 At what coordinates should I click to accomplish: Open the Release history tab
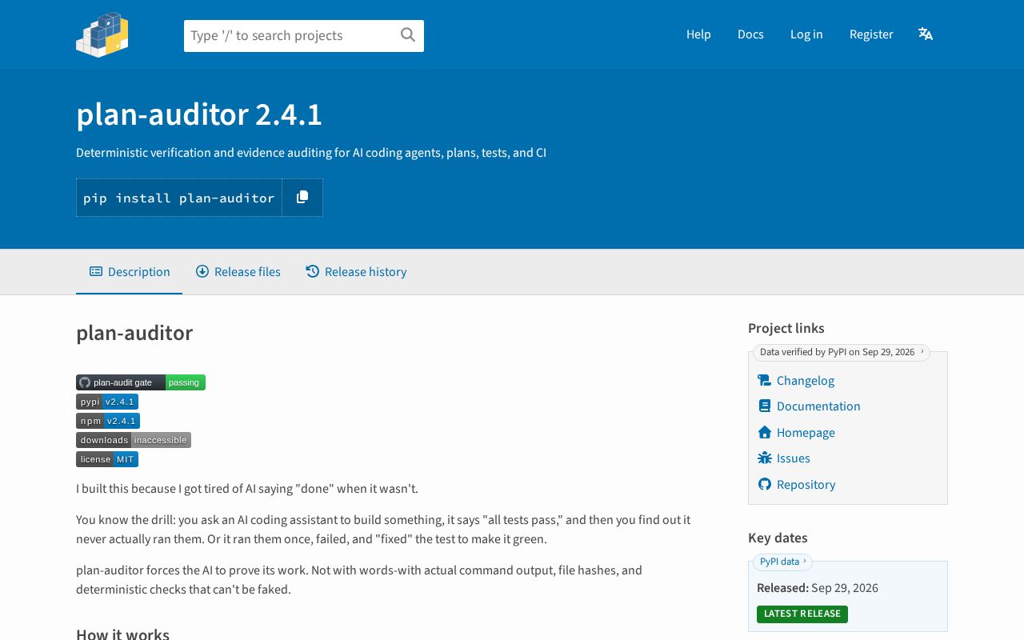(356, 272)
